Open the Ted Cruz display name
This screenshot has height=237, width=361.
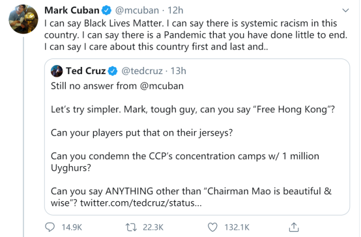[x=85, y=71]
